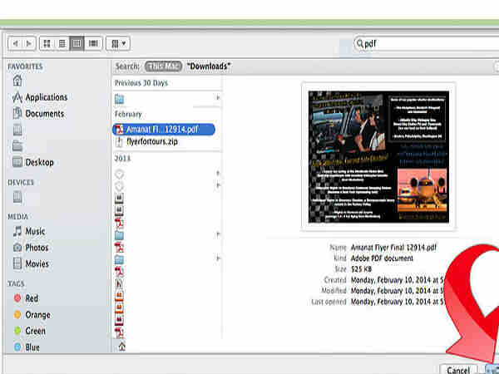
Task: Go to Documents in the sidebar
Action: [x=43, y=114]
